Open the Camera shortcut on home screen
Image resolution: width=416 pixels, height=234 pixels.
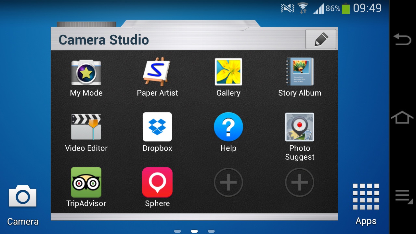pyautogui.click(x=23, y=205)
